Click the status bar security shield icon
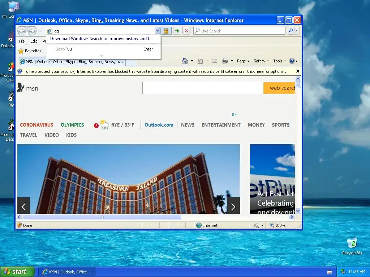Viewport: 370px width, 277px height. [x=19, y=225]
